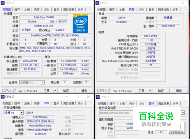Click 确定 button in processor window

(x=84, y=91)
